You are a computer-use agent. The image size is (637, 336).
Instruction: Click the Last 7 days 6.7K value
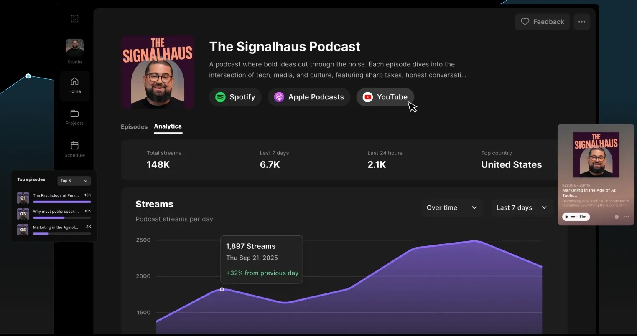point(270,165)
